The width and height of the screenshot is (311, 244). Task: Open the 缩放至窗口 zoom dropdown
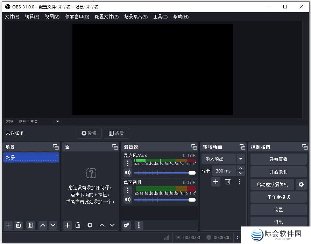38,121
